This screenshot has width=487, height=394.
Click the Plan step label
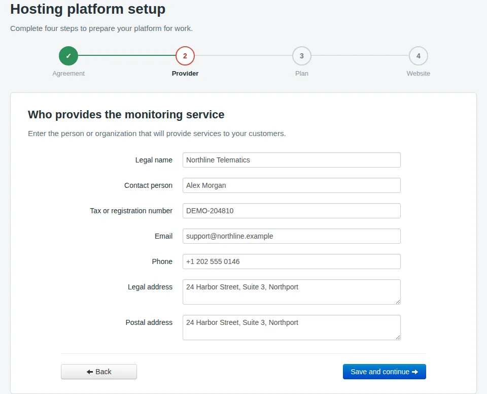tap(301, 74)
